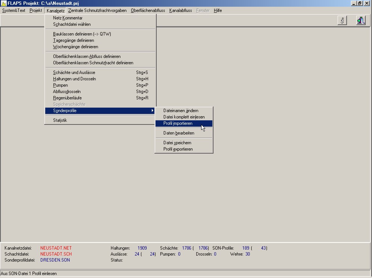Select Oberflächenklassen Schmutzfracht definieren

(100, 63)
